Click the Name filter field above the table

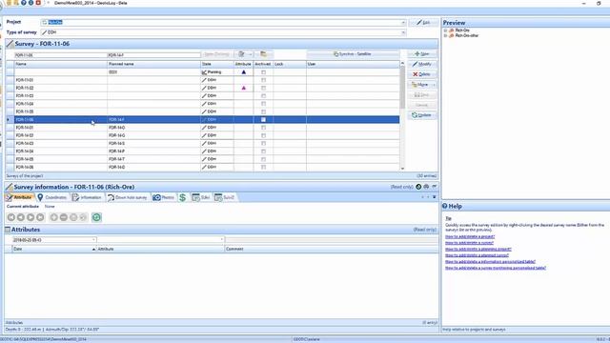coord(61,55)
